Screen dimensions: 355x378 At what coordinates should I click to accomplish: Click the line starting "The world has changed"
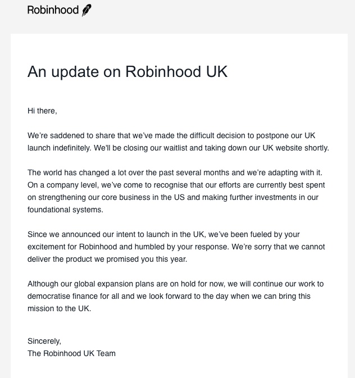click(x=174, y=172)
